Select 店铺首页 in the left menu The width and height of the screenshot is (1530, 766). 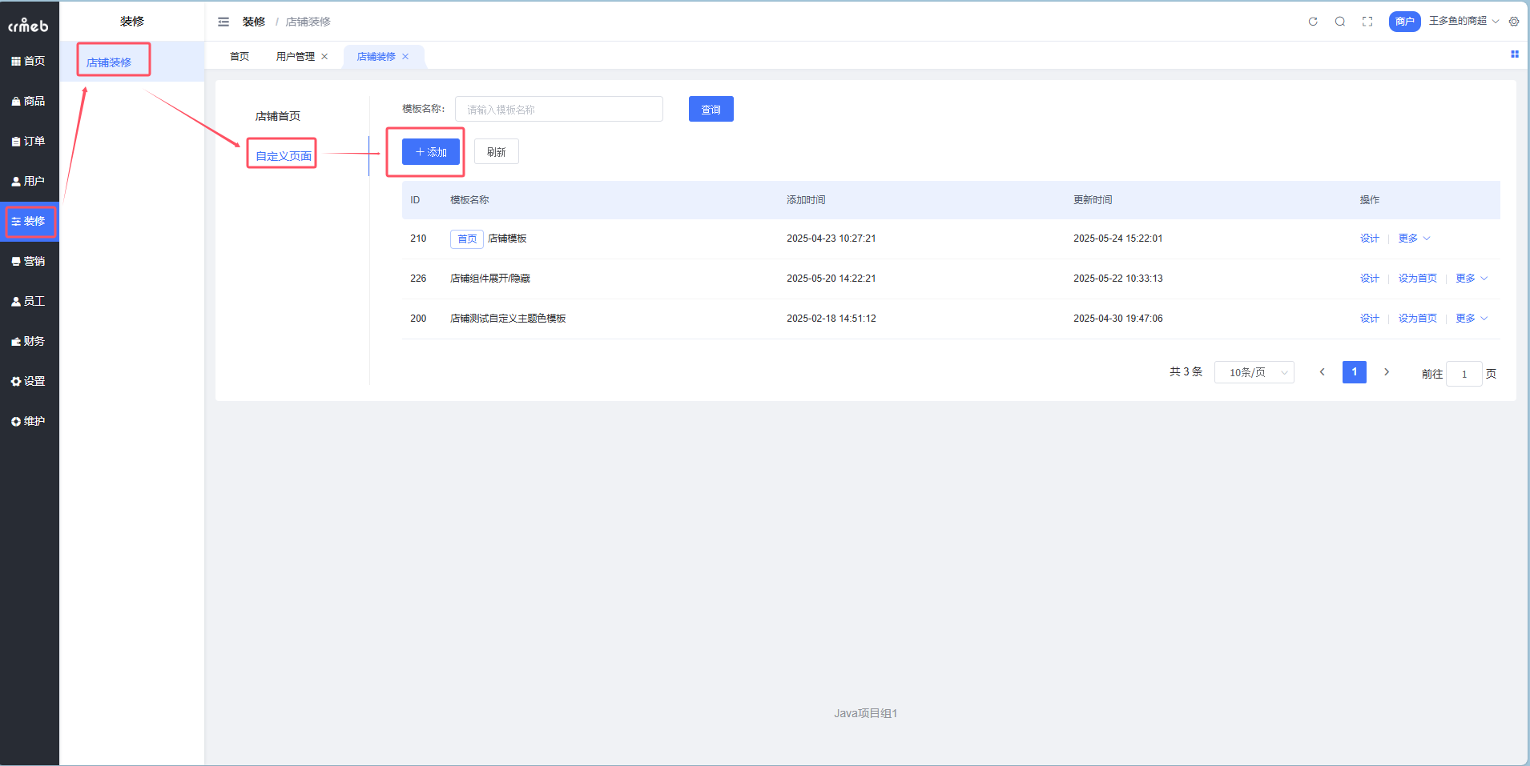277,116
